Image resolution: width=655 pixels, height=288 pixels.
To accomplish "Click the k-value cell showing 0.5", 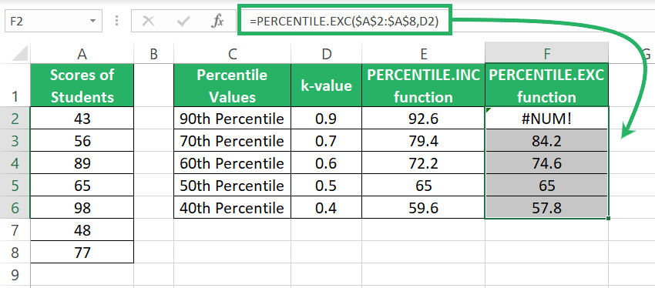I will pyautogui.click(x=326, y=186).
